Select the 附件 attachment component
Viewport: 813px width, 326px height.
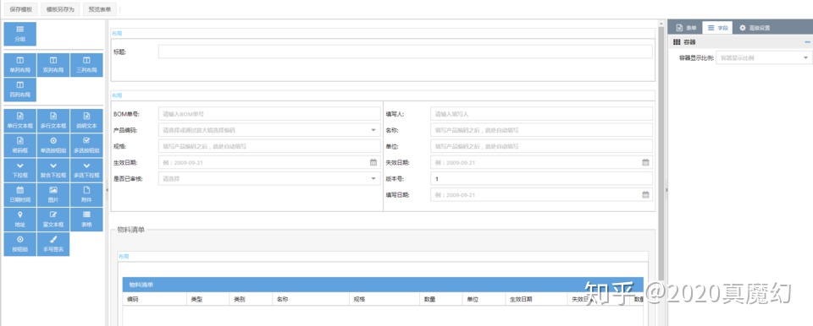[x=86, y=194]
